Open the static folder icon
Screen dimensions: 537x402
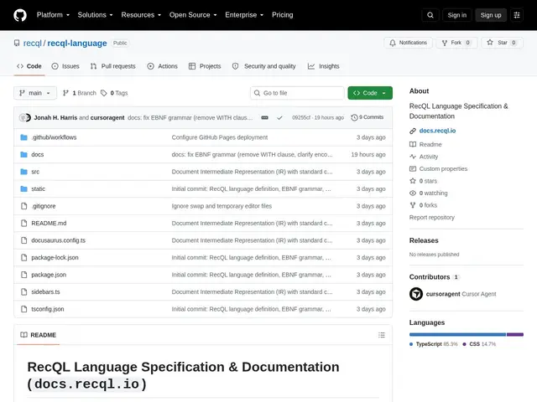coord(23,188)
